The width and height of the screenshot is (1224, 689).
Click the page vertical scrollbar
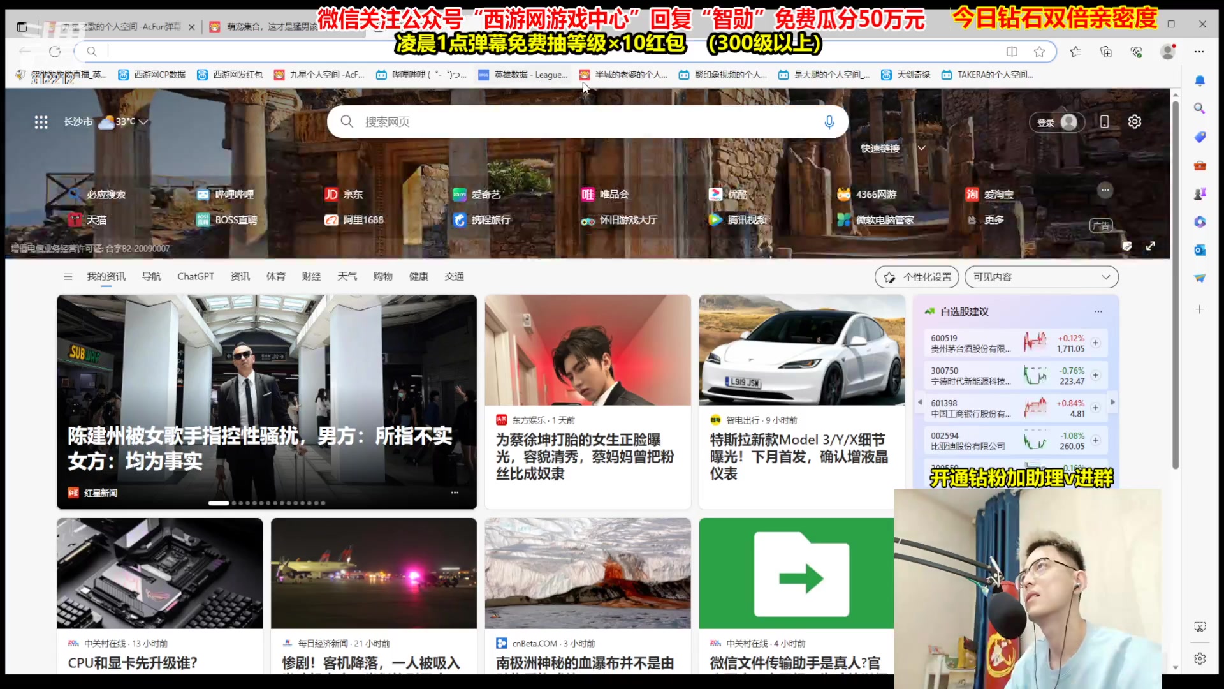(x=1175, y=284)
